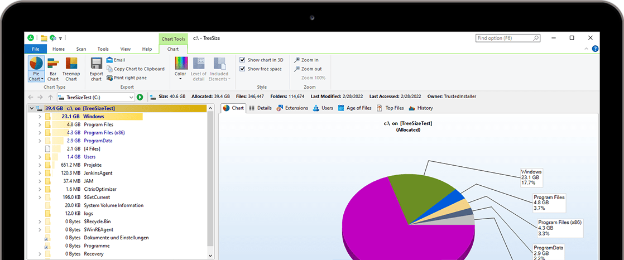Viewport: 624px width, 260px height.
Task: Expand the Program Files (x86) node
Action: 40,133
